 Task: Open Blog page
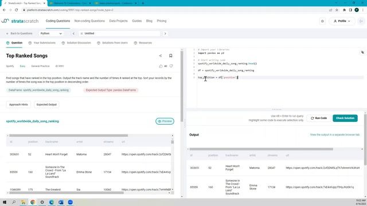(x=149, y=21)
